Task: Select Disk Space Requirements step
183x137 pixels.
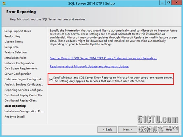Action: tap(21, 68)
